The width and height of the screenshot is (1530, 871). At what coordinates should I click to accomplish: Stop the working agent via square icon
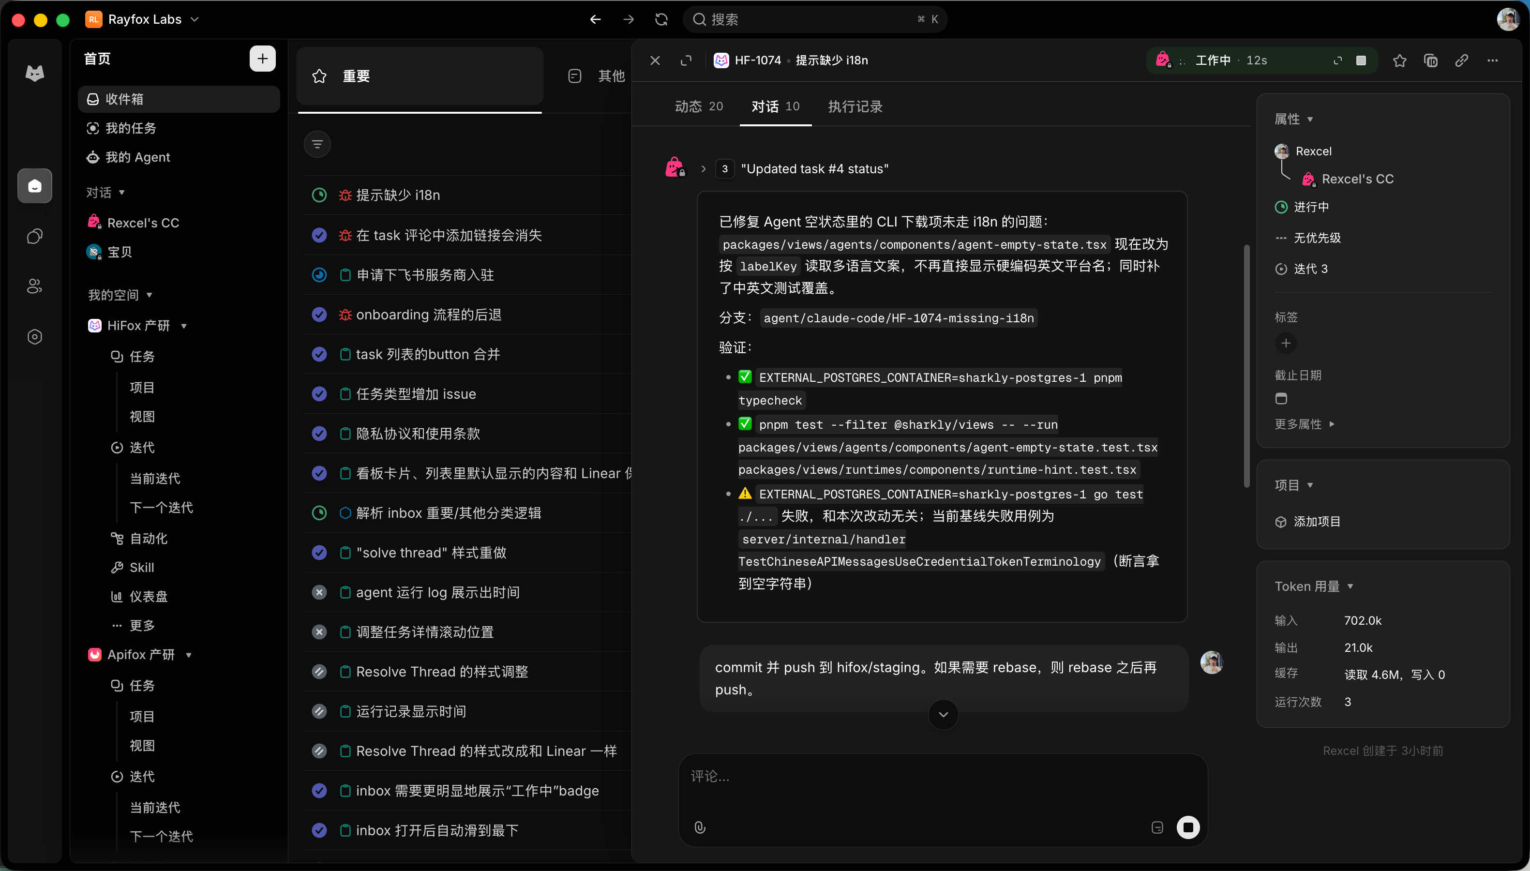pyautogui.click(x=1361, y=60)
